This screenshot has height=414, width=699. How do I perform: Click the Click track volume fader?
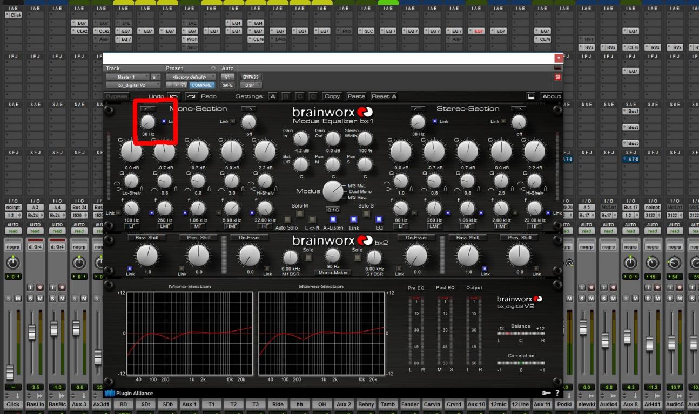[x=10, y=372]
